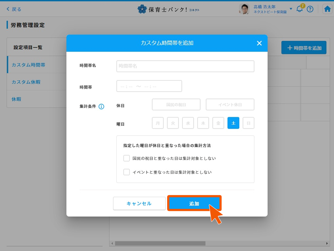The height and width of the screenshot is (251, 334).
Task: Check イベントと重なった日は集計対象としない
Action: (126, 172)
